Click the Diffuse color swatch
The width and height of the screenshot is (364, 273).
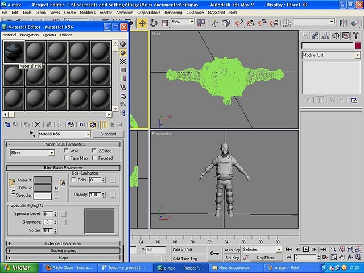point(43,188)
